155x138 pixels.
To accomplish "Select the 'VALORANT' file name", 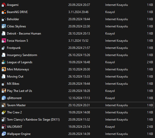I will (x=15, y=127).
